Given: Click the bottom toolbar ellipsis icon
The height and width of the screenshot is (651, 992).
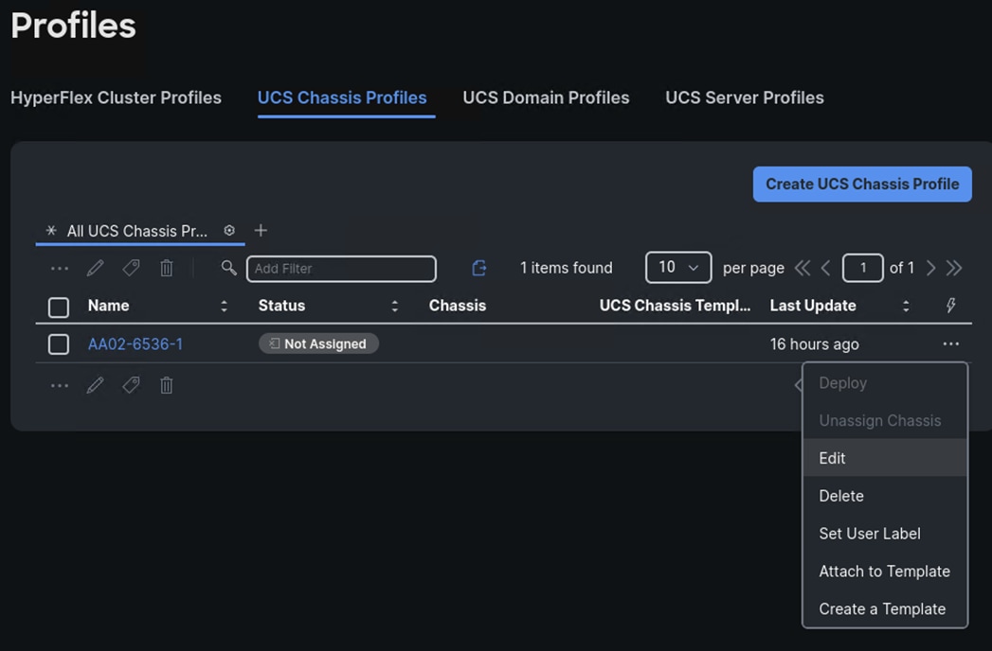Looking at the screenshot, I should 60,385.
